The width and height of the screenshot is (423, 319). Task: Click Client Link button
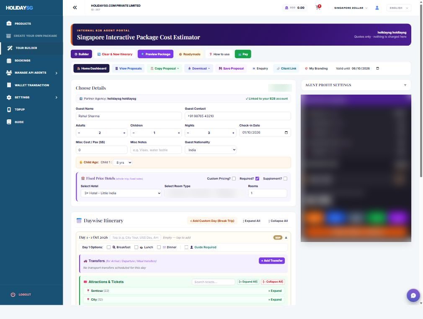click(286, 69)
